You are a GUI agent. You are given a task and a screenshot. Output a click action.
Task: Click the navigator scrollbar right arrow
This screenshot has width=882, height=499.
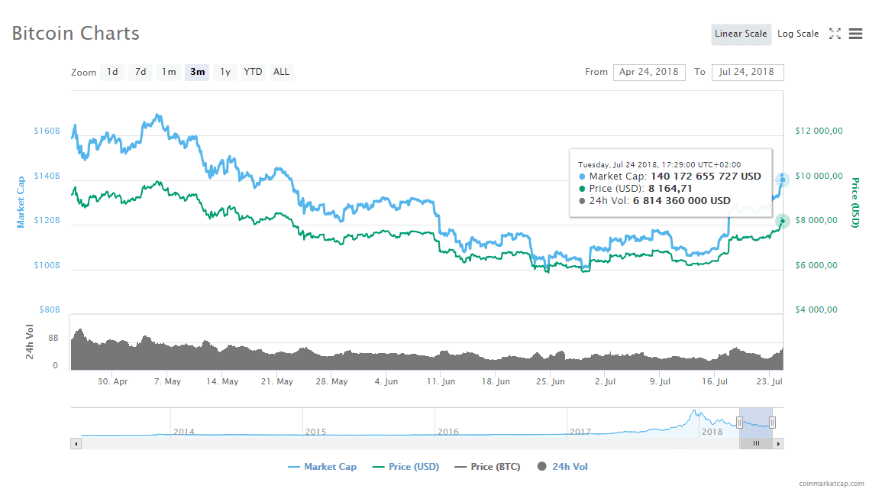click(x=778, y=443)
